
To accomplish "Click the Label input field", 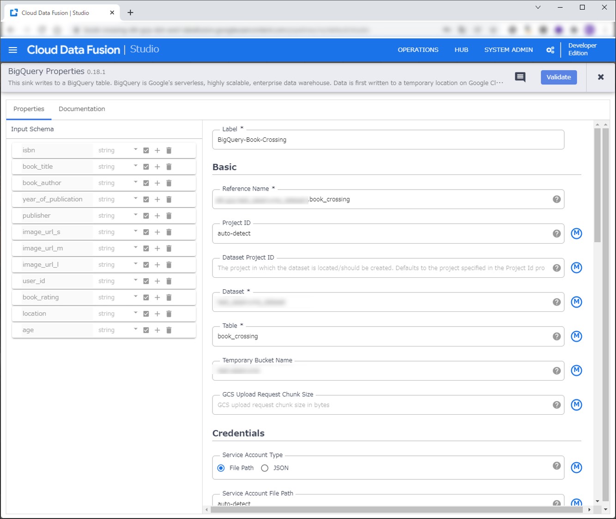I will tap(388, 140).
